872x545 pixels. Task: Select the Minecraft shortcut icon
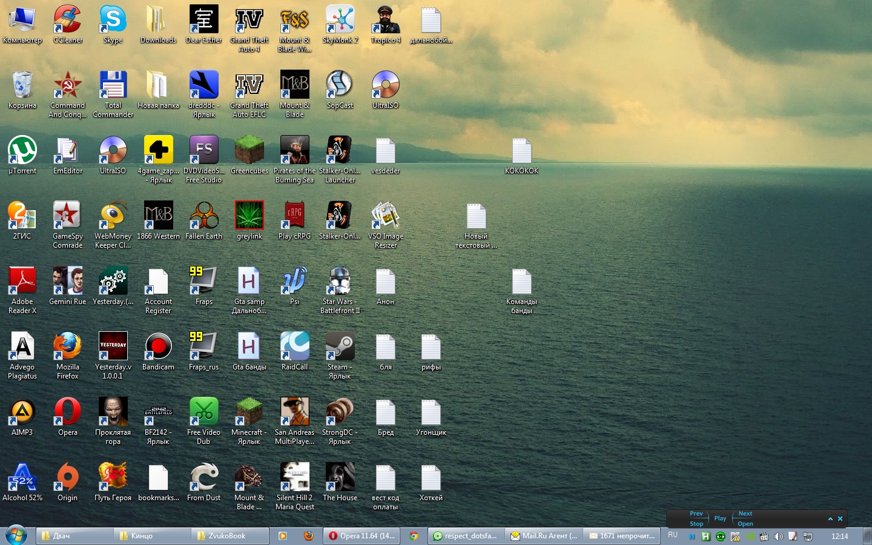(x=249, y=412)
